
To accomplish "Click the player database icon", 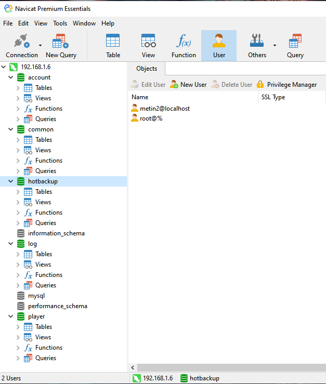I will [21, 316].
